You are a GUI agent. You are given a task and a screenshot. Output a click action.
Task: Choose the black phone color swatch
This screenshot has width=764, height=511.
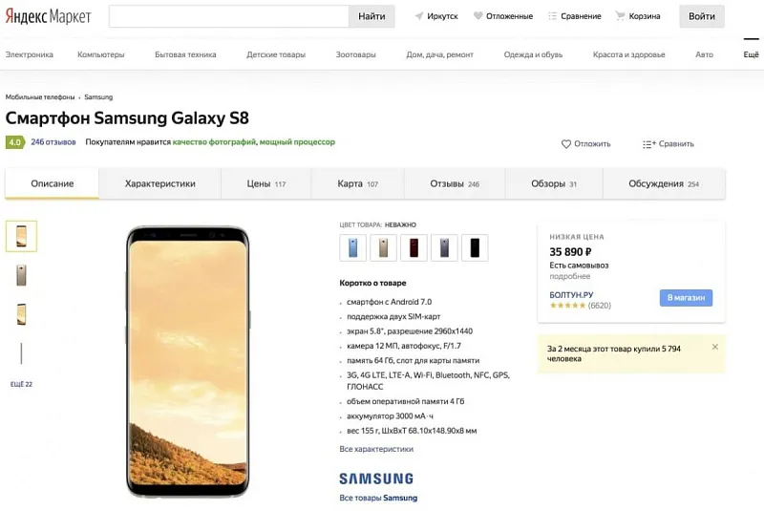click(474, 248)
